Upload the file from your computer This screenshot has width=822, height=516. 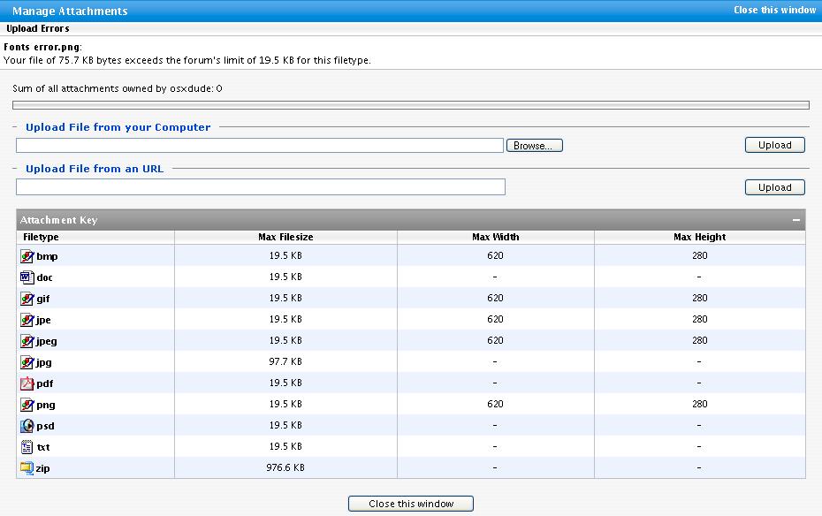pos(775,145)
